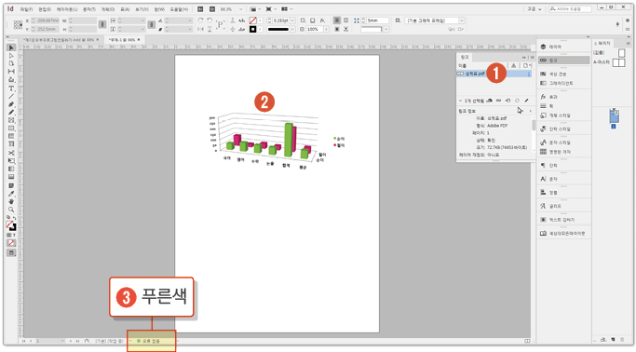Select the Gradient Feather tool
The height and width of the screenshot is (352, 636).
point(11,177)
